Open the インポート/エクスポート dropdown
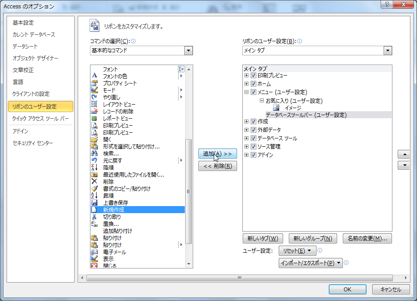Image resolution: width=417 pixels, height=301 pixels. coord(311,263)
